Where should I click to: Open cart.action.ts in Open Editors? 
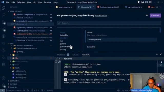point(22,40)
